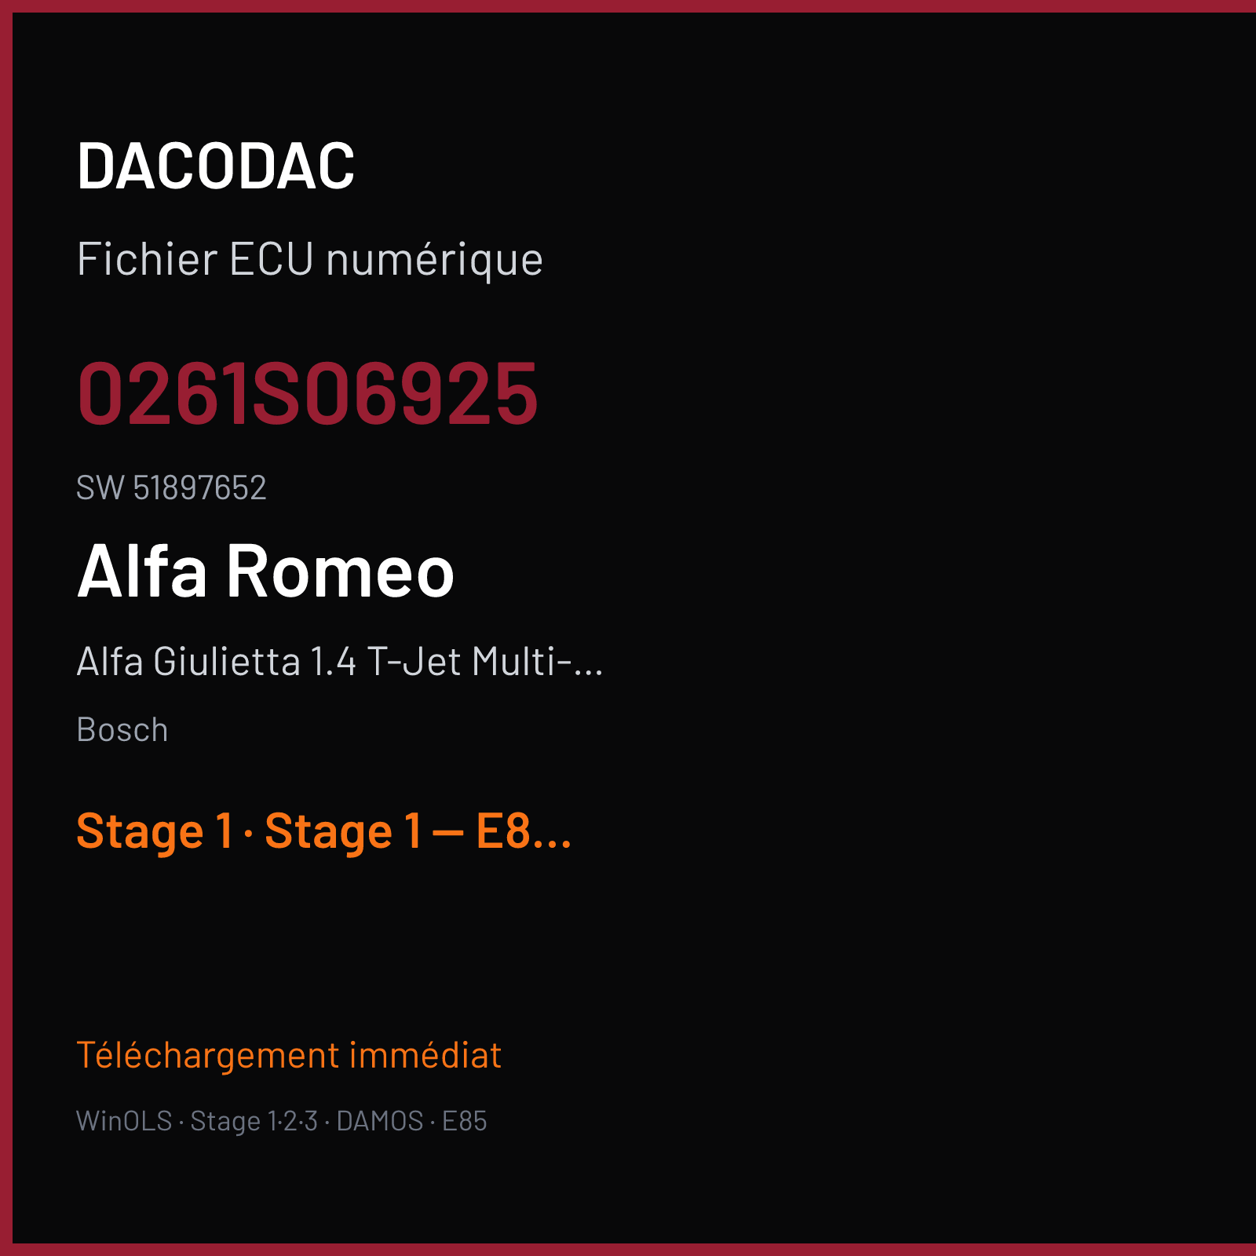Select WinOLS in the footer line
The width and height of the screenshot is (1256, 1256).
pyautogui.click(x=124, y=1121)
